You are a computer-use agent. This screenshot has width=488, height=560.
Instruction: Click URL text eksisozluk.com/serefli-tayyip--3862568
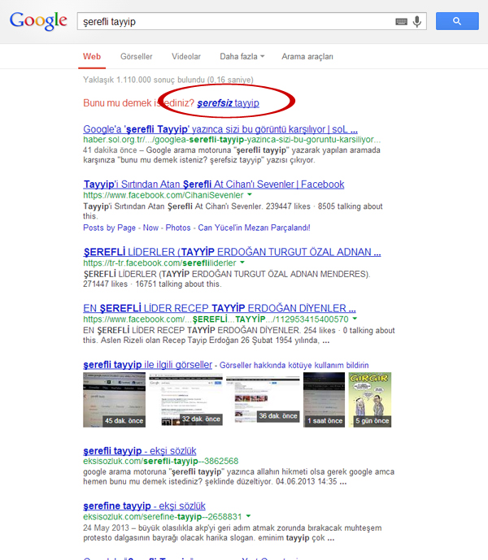[x=161, y=461]
